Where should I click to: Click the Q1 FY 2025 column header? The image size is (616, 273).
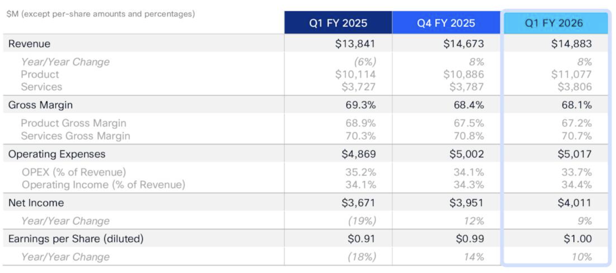pyautogui.click(x=338, y=23)
